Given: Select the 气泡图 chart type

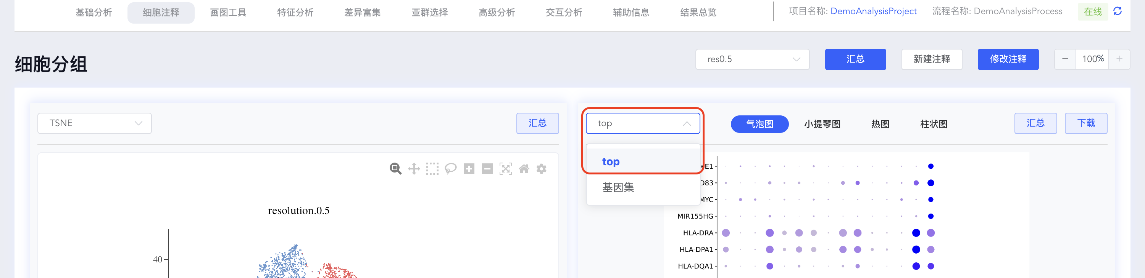Looking at the screenshot, I should pyautogui.click(x=759, y=124).
